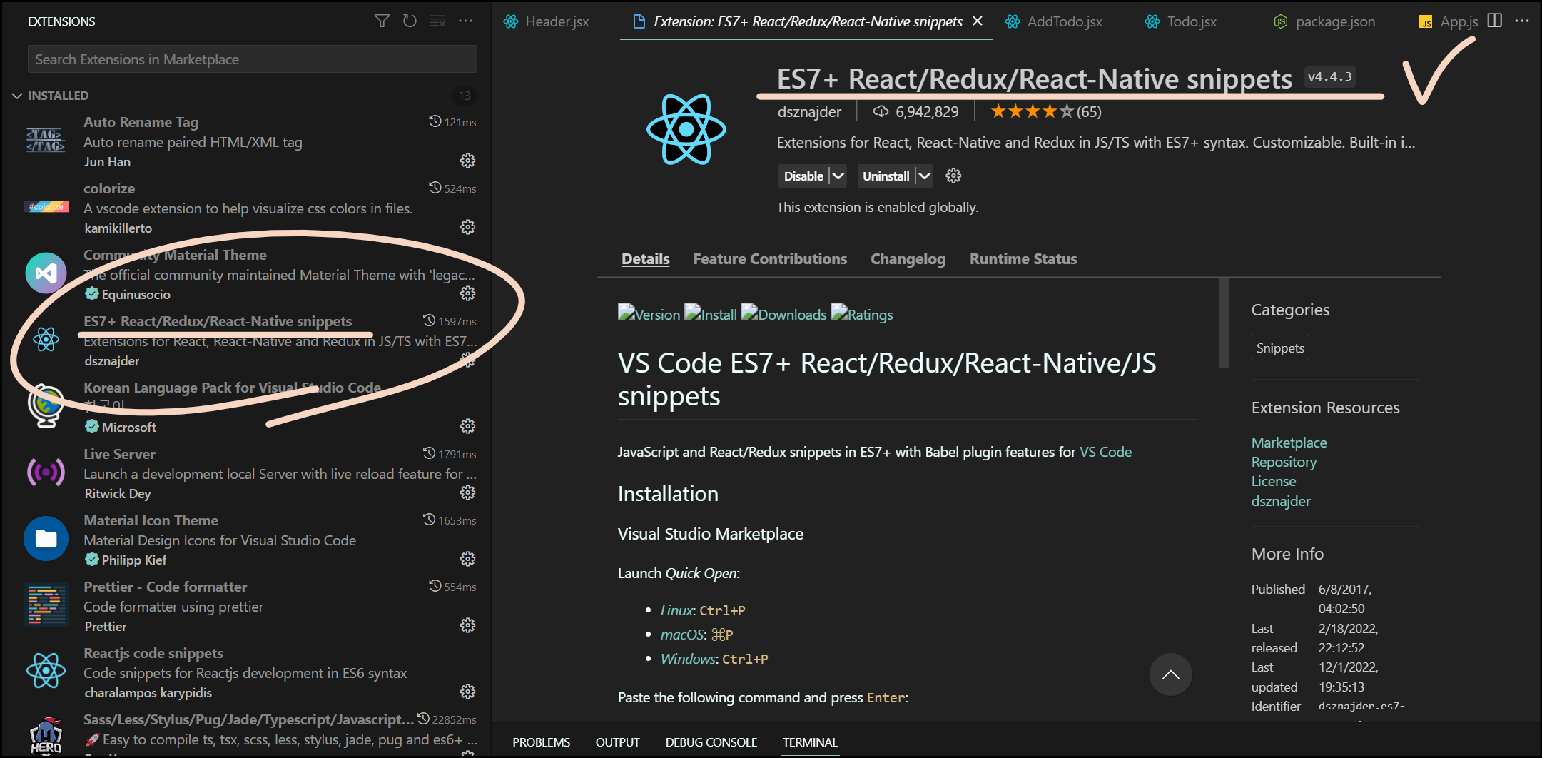Screen dimensions: 1542x758
Task: Open Extensions panel more actions menu
Action: [x=465, y=21]
